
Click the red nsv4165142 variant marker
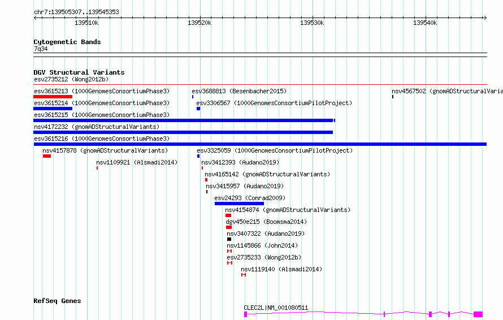tap(206, 180)
